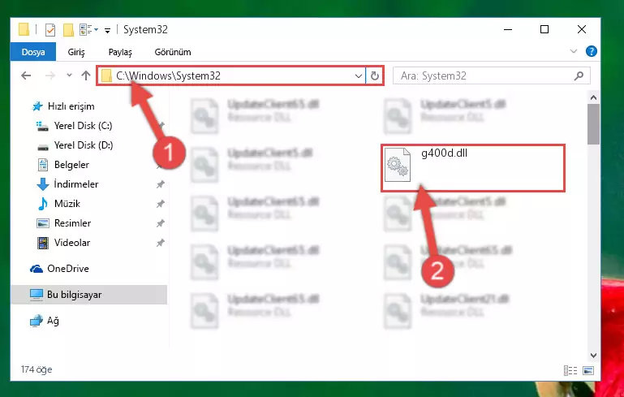Image resolution: width=624 pixels, height=397 pixels.
Task: Refresh the System32 folder view
Action: pyautogui.click(x=374, y=76)
